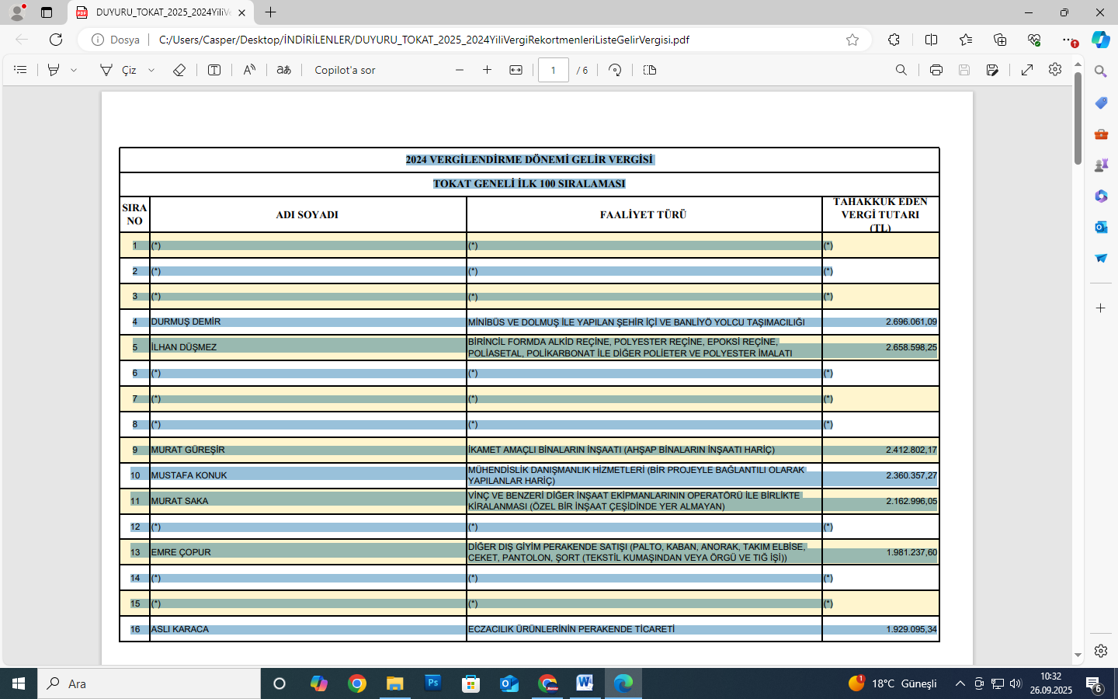Select the Eraser tool in PDF toolbar
This screenshot has width=1118, height=699.
(x=179, y=70)
